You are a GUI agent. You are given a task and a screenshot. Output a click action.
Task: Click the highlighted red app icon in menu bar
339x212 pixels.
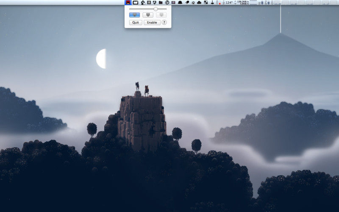click(x=128, y=3)
